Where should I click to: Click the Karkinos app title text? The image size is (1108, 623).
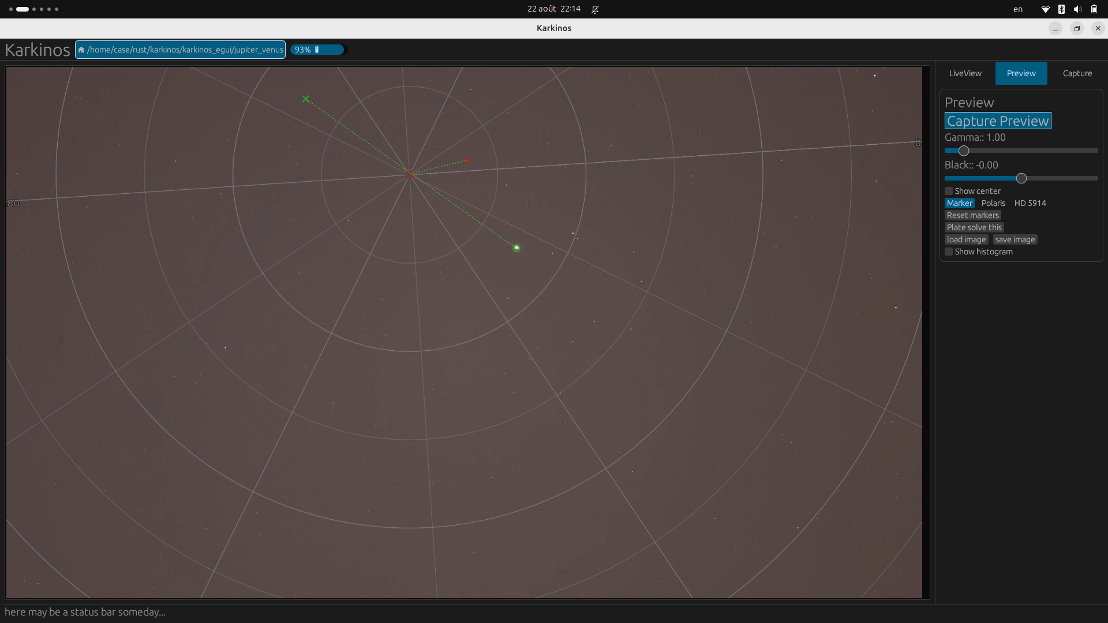tap(38, 50)
